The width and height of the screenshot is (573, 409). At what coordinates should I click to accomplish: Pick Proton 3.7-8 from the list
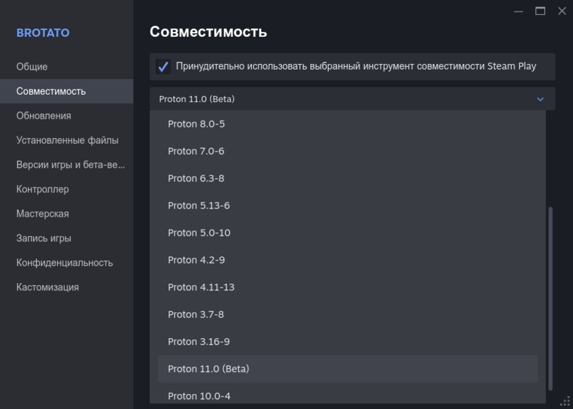(x=197, y=314)
